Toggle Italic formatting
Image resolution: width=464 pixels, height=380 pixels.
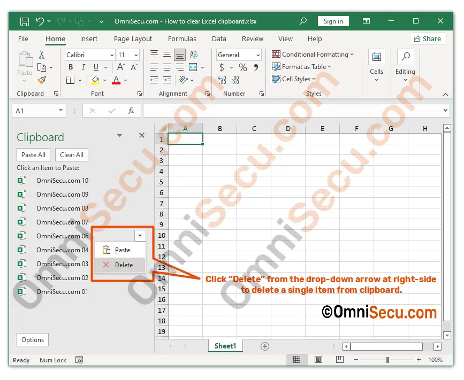pos(83,67)
